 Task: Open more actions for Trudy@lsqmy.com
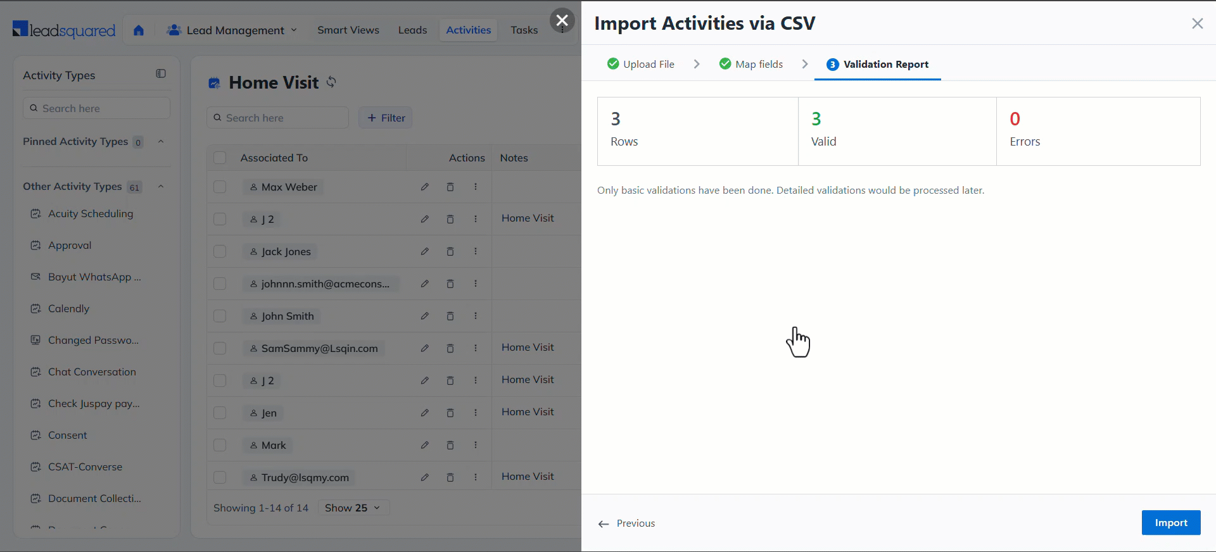click(476, 477)
